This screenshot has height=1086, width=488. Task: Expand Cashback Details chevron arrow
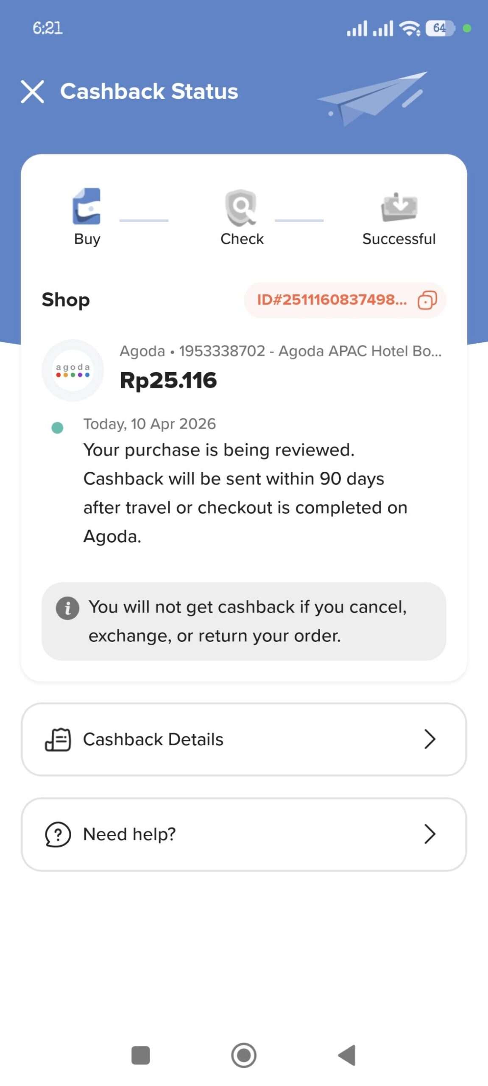[429, 739]
